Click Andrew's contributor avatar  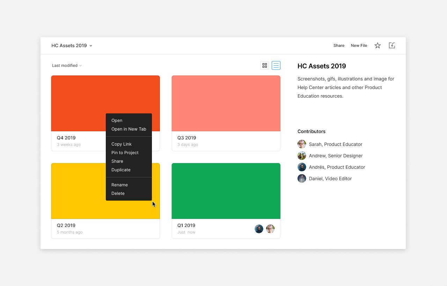point(302,156)
